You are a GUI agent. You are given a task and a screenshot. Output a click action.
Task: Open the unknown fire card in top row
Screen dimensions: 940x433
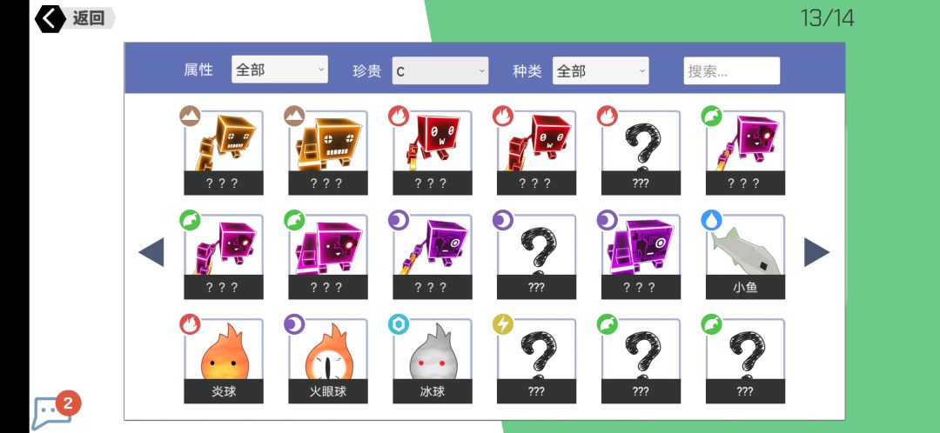[641, 153]
